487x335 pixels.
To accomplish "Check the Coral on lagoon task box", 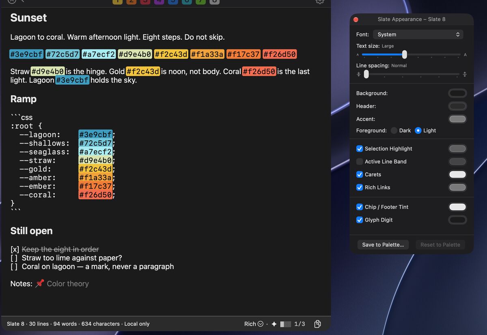I will 14,266.
